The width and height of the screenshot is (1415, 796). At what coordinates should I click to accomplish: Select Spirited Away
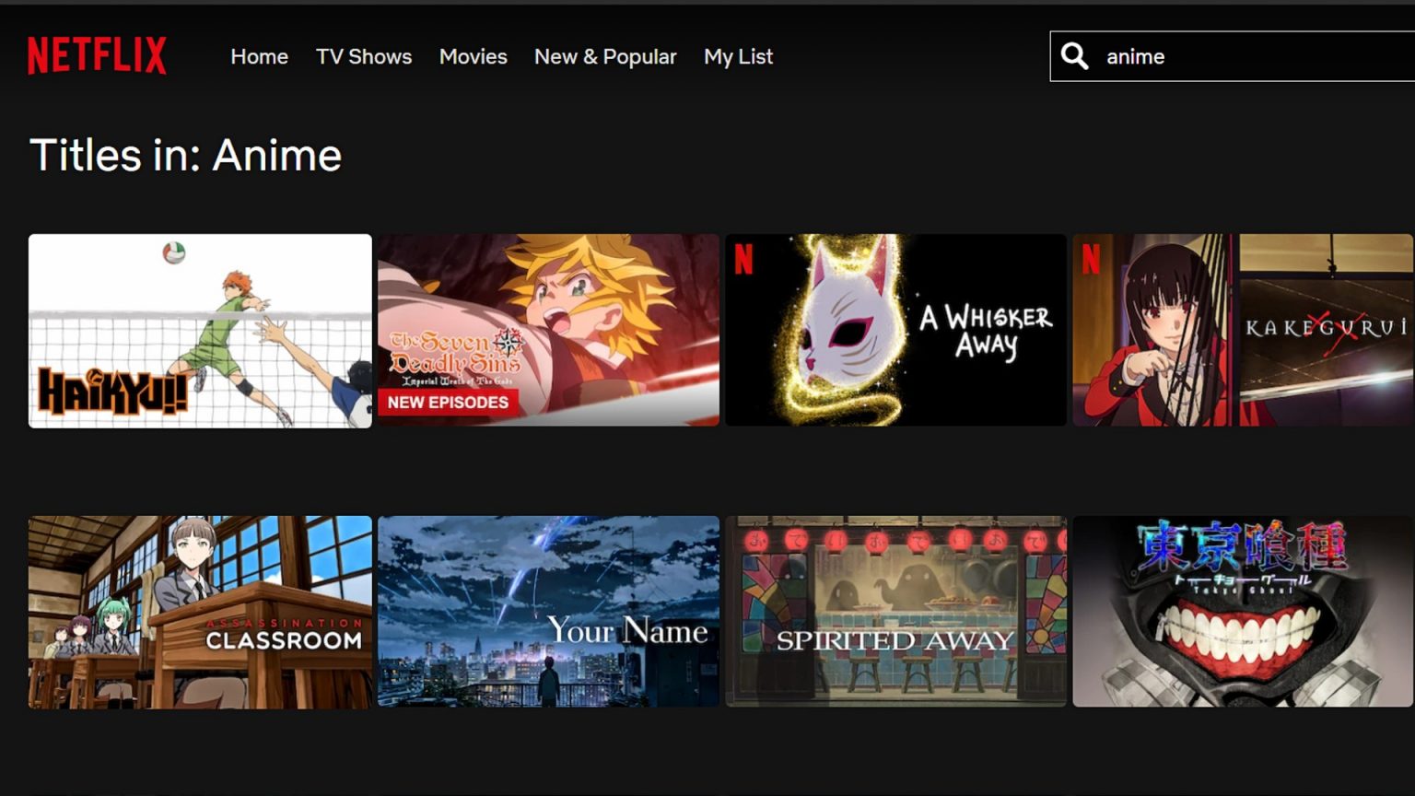point(895,611)
